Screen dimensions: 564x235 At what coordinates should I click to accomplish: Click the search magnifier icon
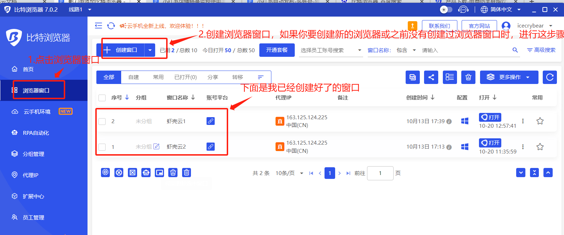[x=515, y=50]
